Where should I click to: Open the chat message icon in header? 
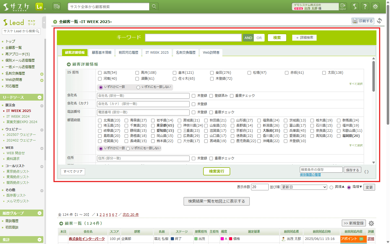[57, 7]
